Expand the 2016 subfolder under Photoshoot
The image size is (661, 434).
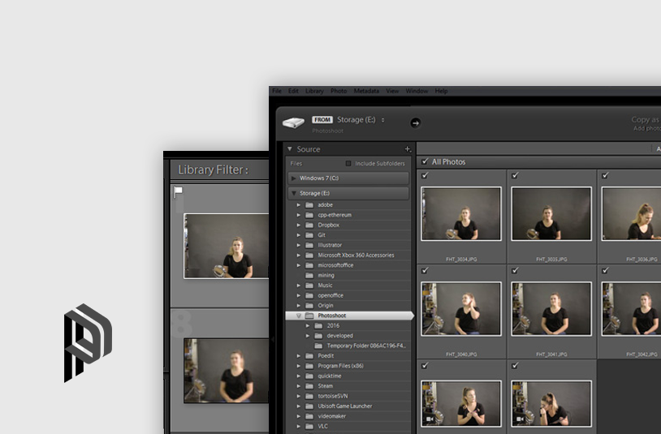308,325
